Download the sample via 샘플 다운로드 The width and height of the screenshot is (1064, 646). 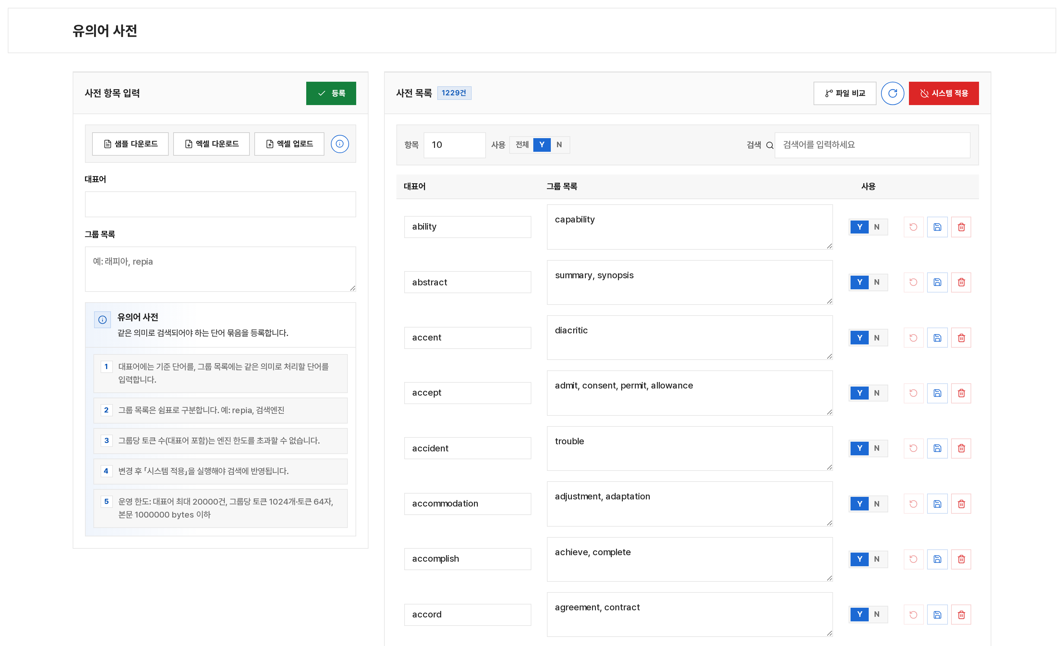pyautogui.click(x=130, y=144)
